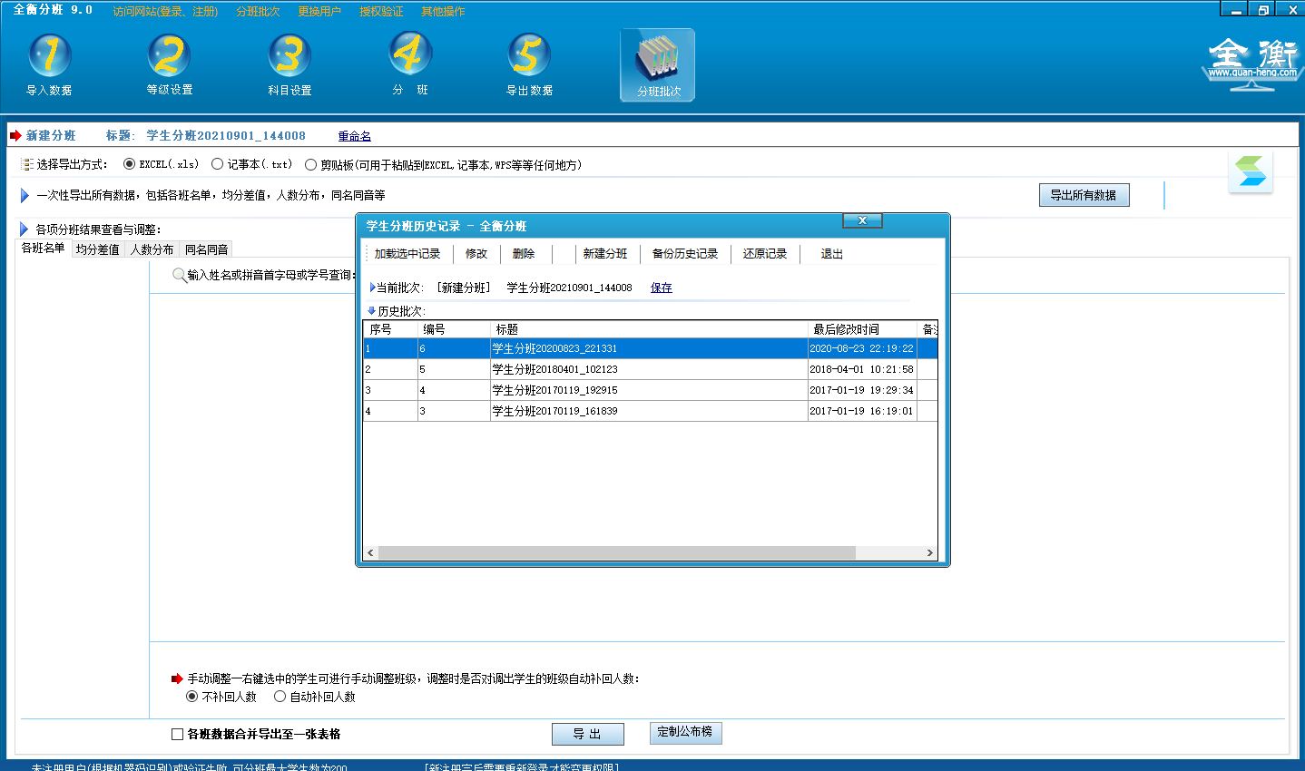Click the horizontal scrollbar thumb in history list
The width and height of the screenshot is (1305, 771).
(x=617, y=552)
